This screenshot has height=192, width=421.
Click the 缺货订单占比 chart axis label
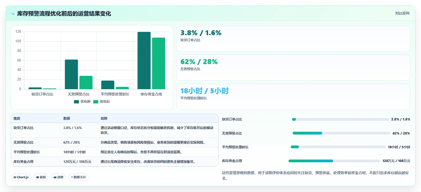coord(42,94)
